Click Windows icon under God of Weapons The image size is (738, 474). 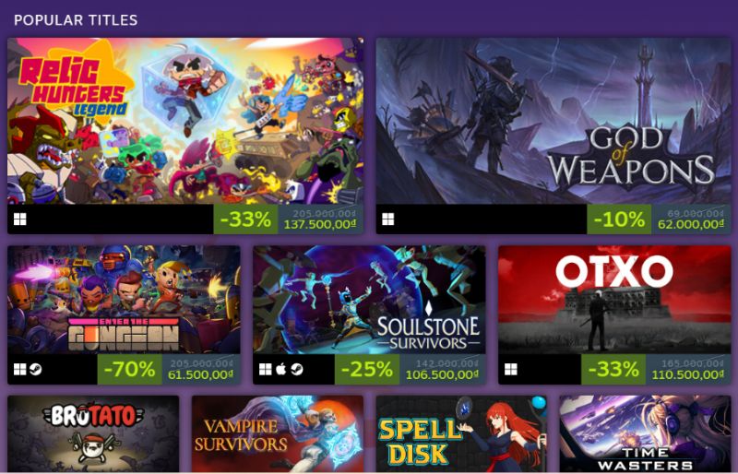[387, 219]
